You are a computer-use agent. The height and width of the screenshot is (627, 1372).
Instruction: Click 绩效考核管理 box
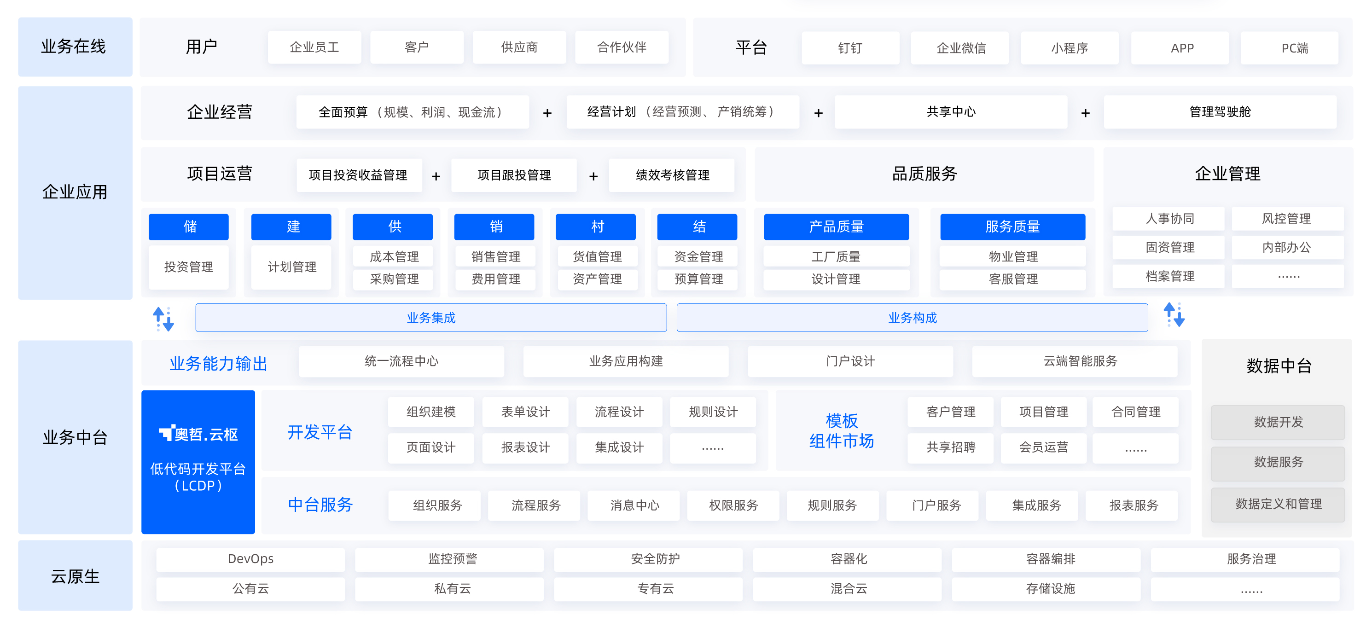(x=672, y=175)
